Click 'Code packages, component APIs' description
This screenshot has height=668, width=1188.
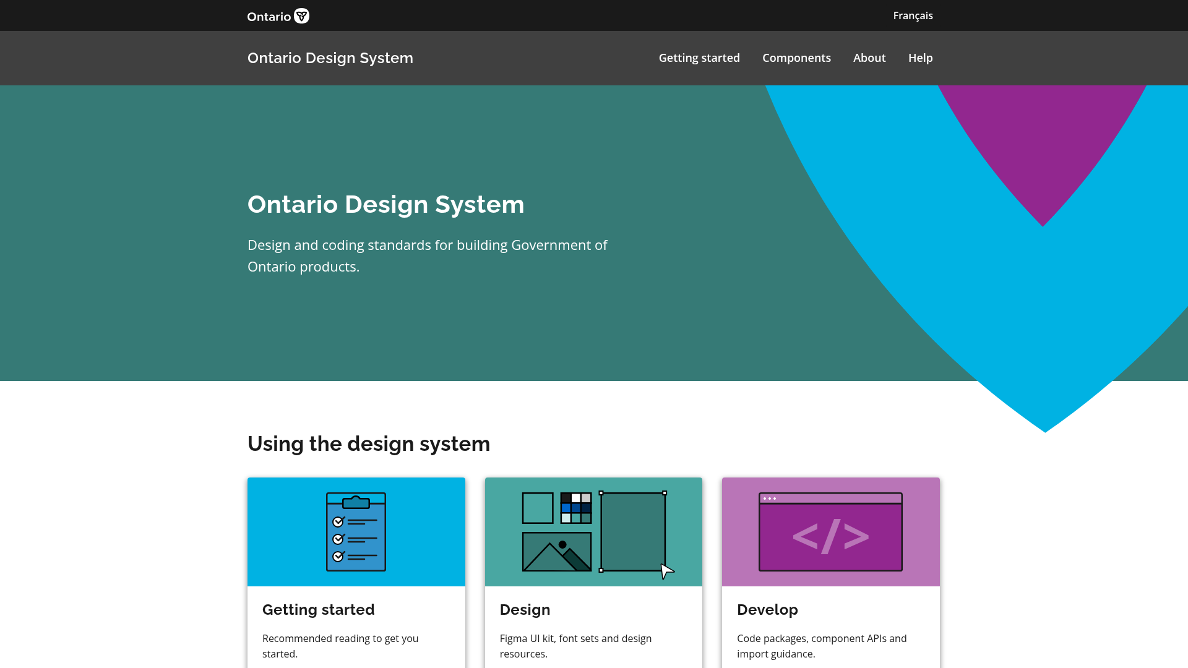point(821,646)
